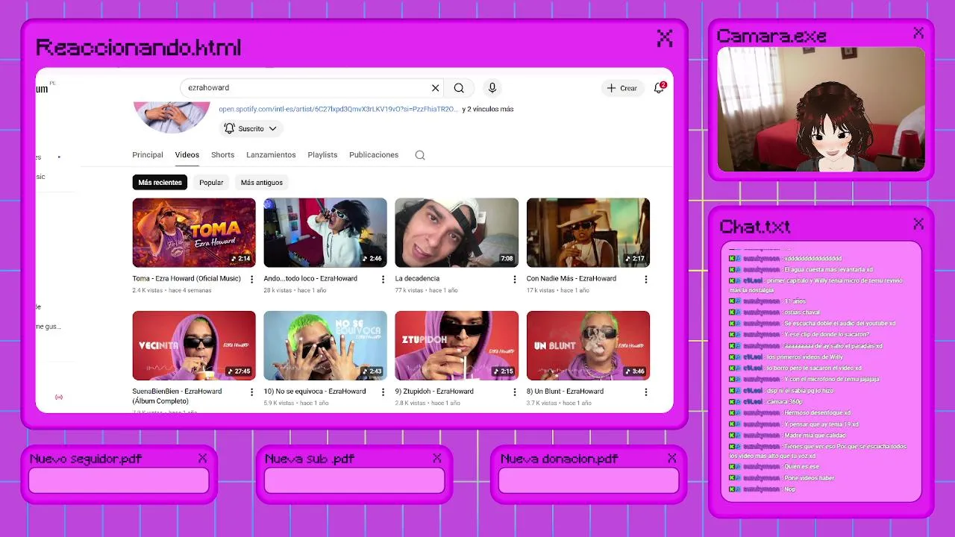Open title 8) Un Blunt - EzraHoward
The width and height of the screenshot is (955, 537).
(x=565, y=392)
